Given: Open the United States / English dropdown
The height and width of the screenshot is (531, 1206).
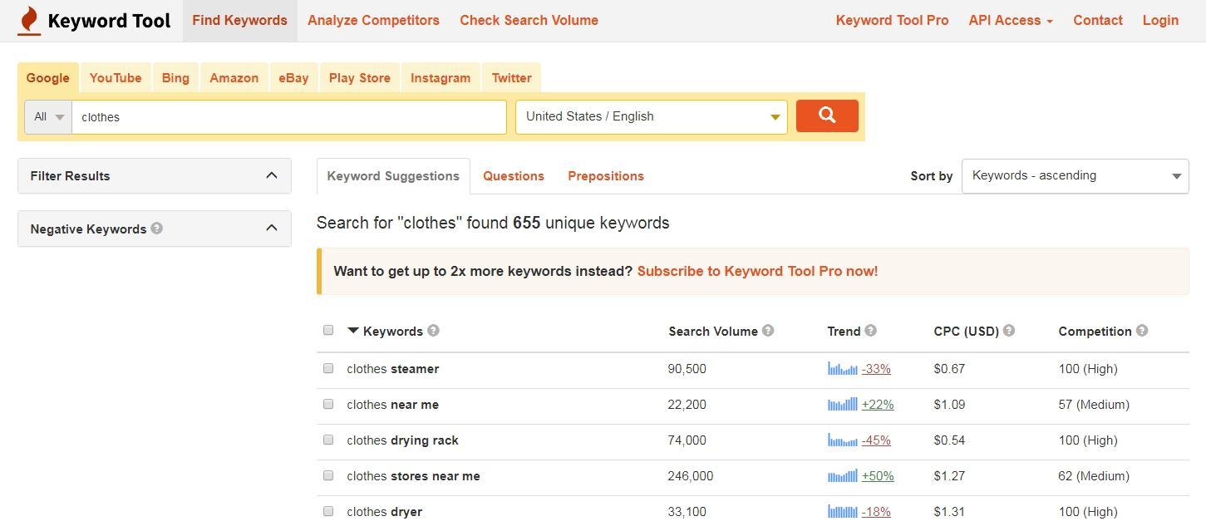Looking at the screenshot, I should pyautogui.click(x=652, y=116).
